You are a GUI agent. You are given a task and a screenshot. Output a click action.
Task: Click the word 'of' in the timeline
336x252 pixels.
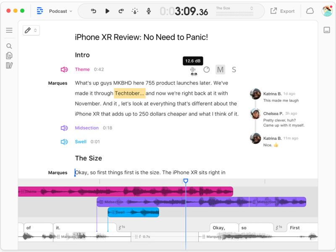point(38,228)
